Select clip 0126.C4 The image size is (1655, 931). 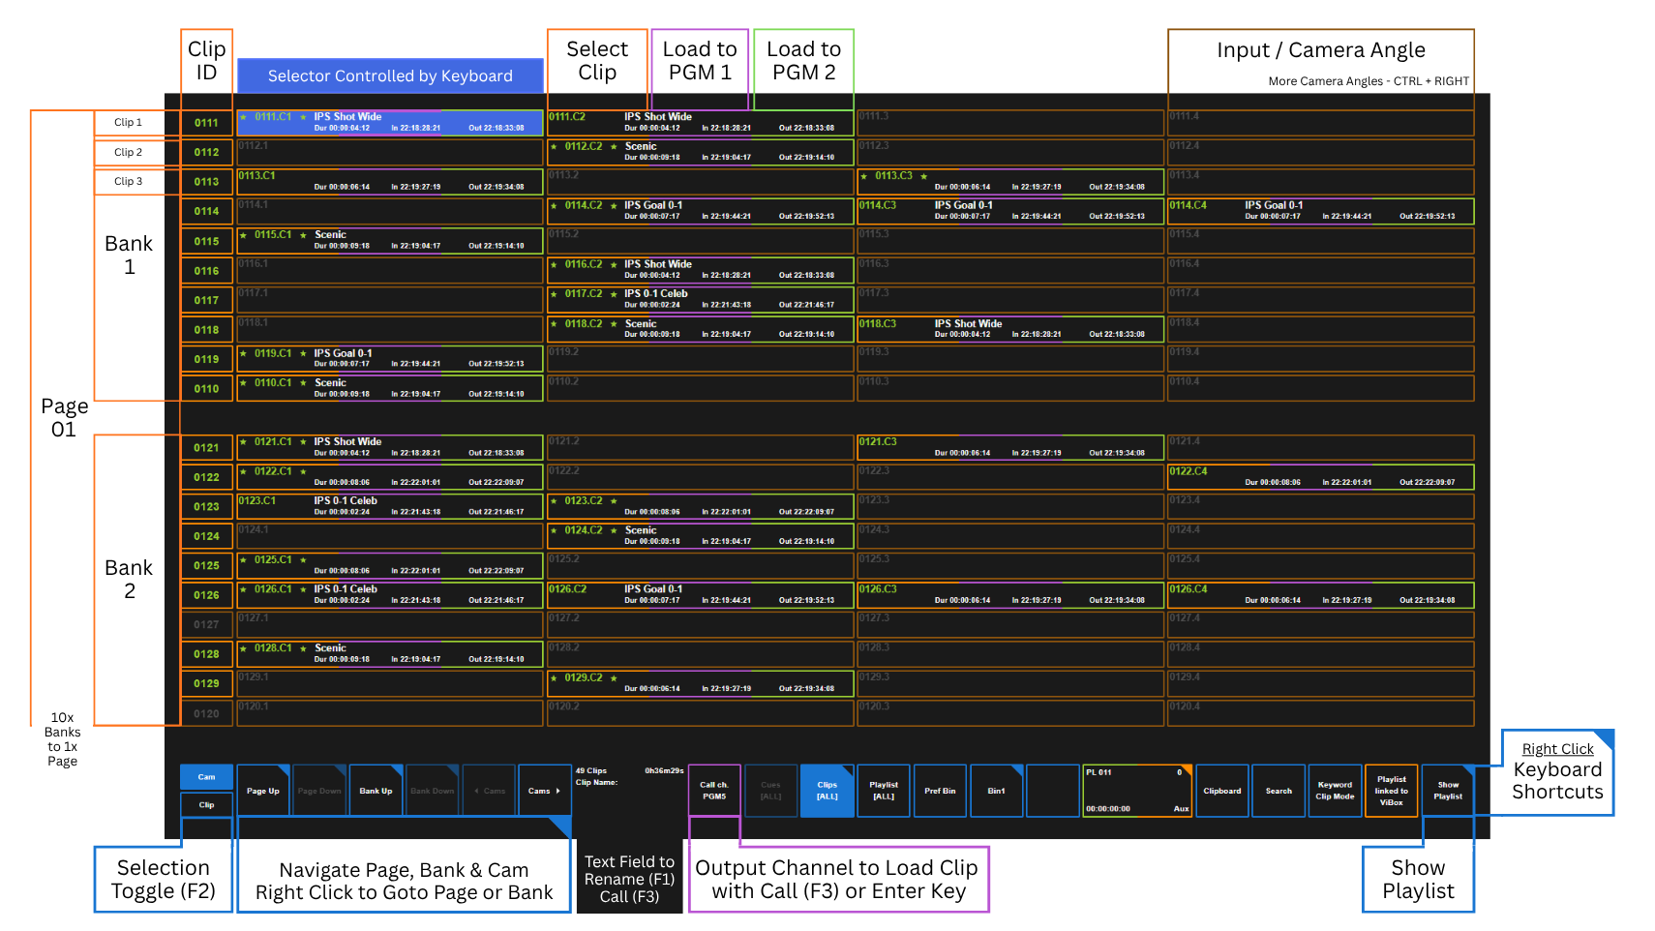pos(1321,595)
